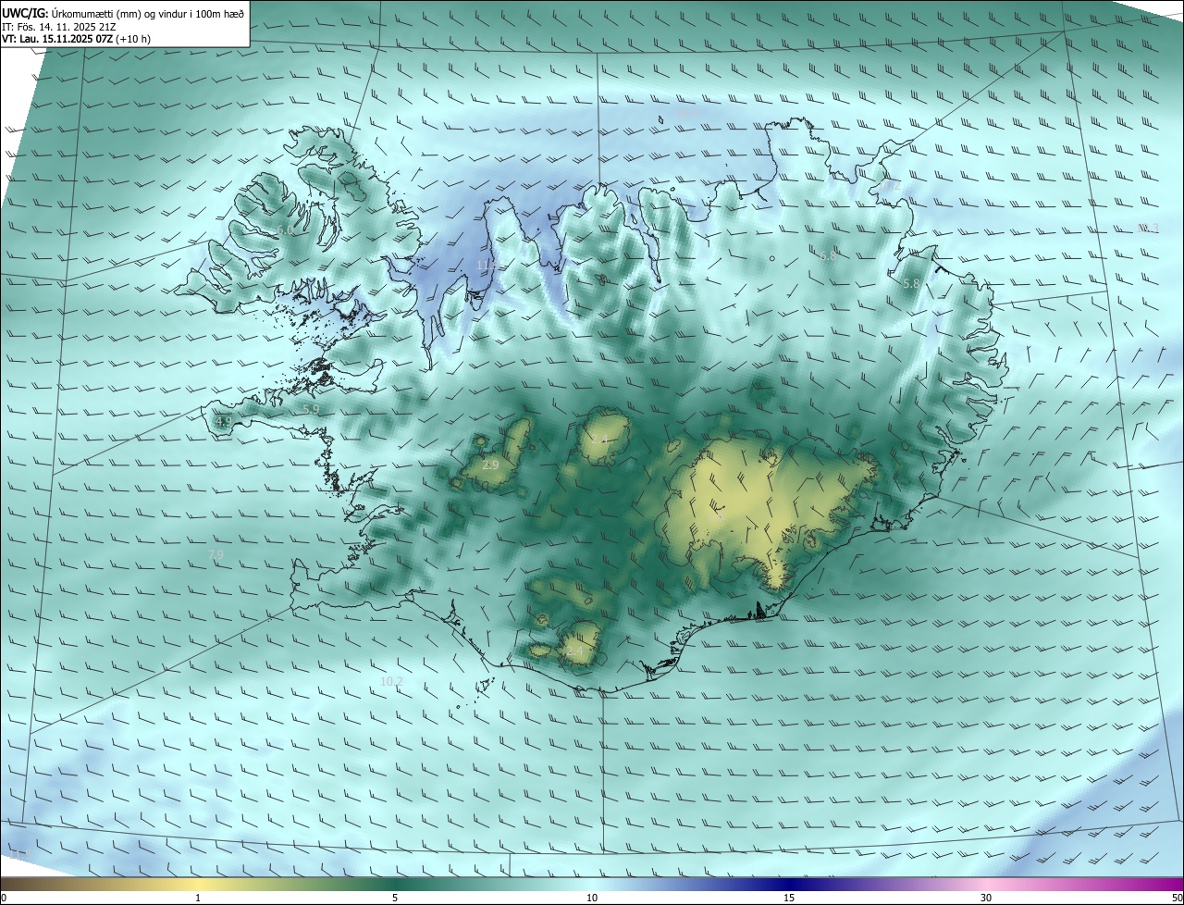
Task: Click the 'UWC/IG: Úrkomumætti (mm)' title line
Action: (123, 12)
